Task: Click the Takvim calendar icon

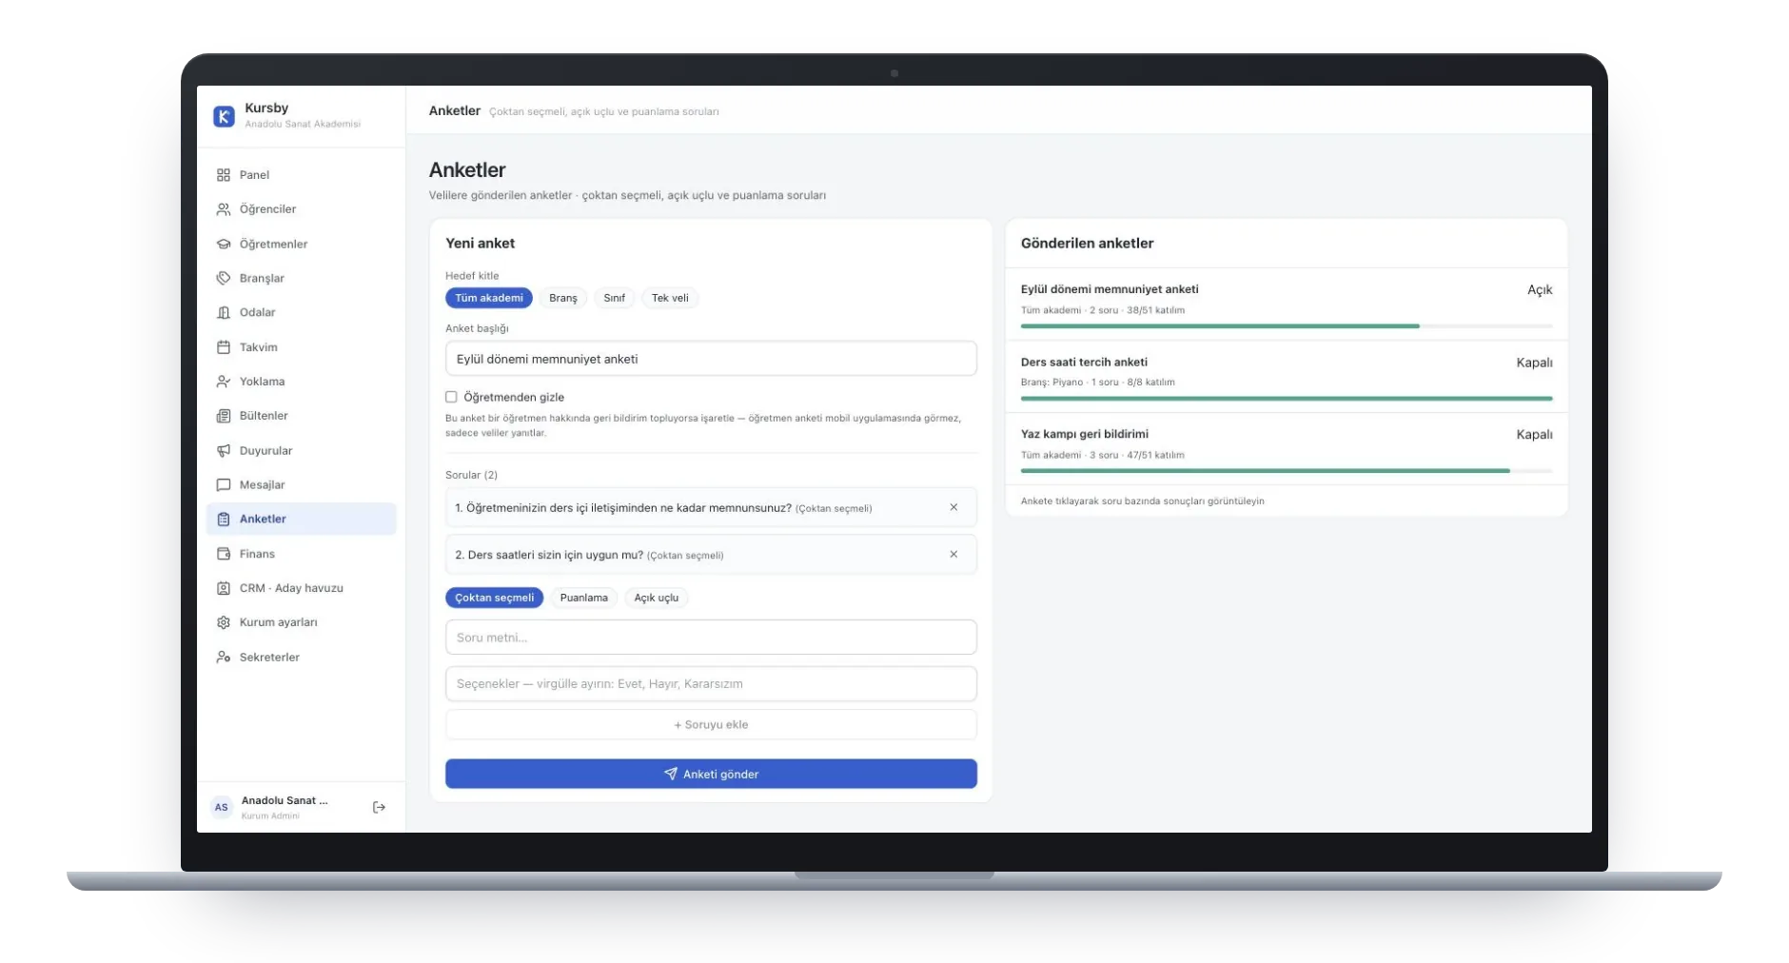Action: coord(224,347)
